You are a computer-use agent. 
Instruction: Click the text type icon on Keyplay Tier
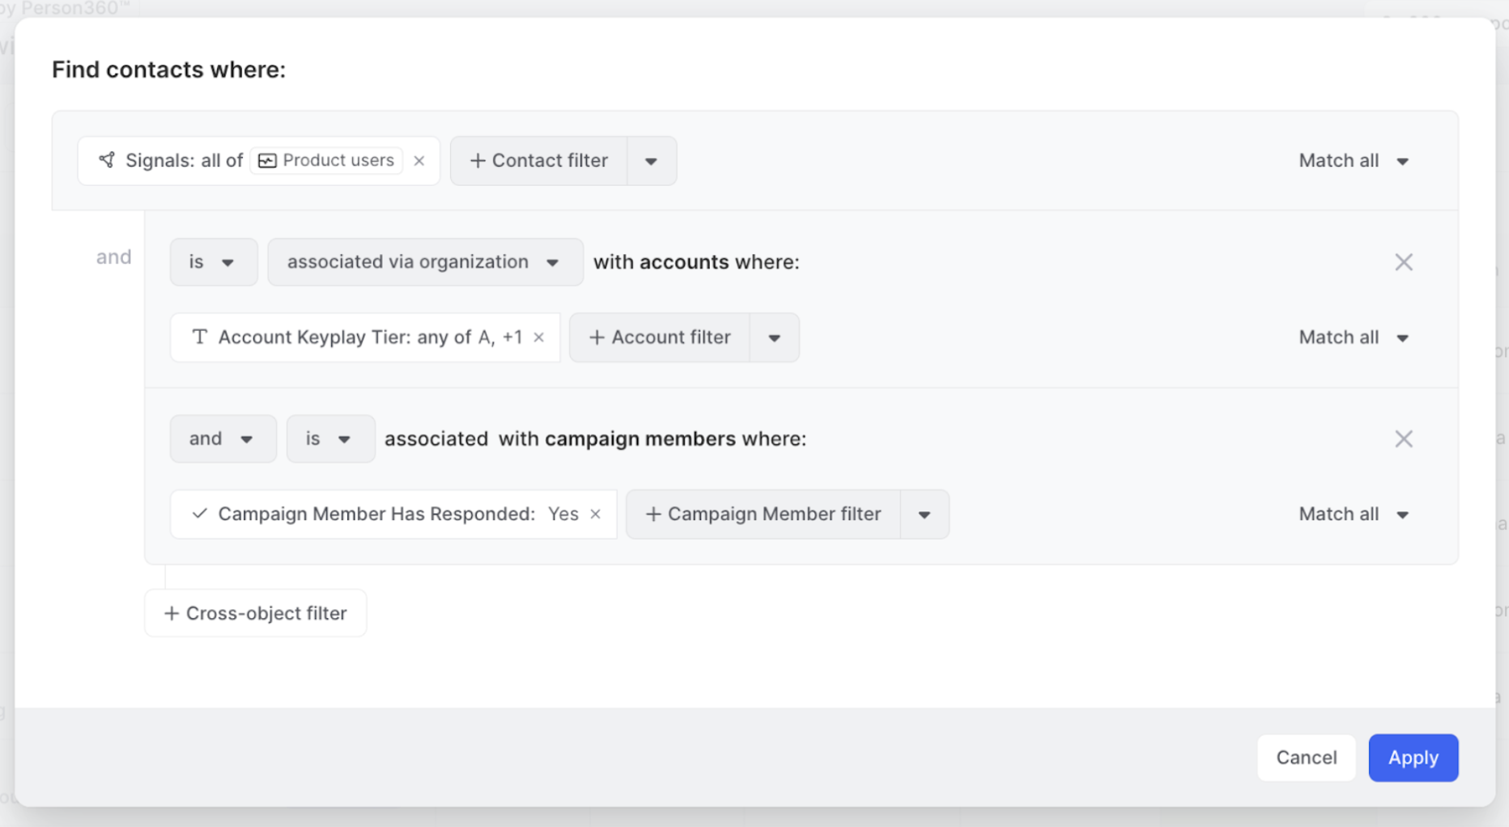click(199, 337)
